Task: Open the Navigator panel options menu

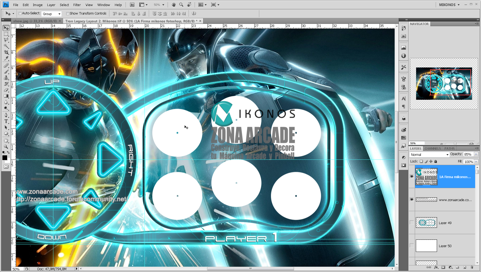Action: [477, 24]
